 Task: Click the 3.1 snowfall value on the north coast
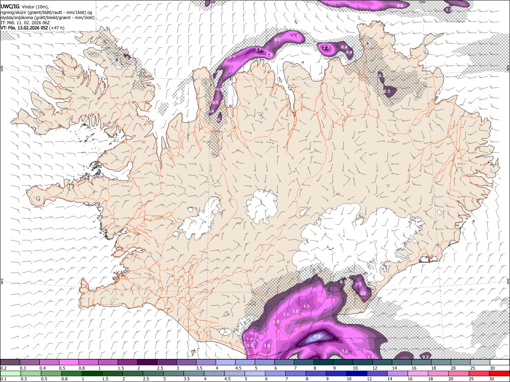[x=258, y=50]
